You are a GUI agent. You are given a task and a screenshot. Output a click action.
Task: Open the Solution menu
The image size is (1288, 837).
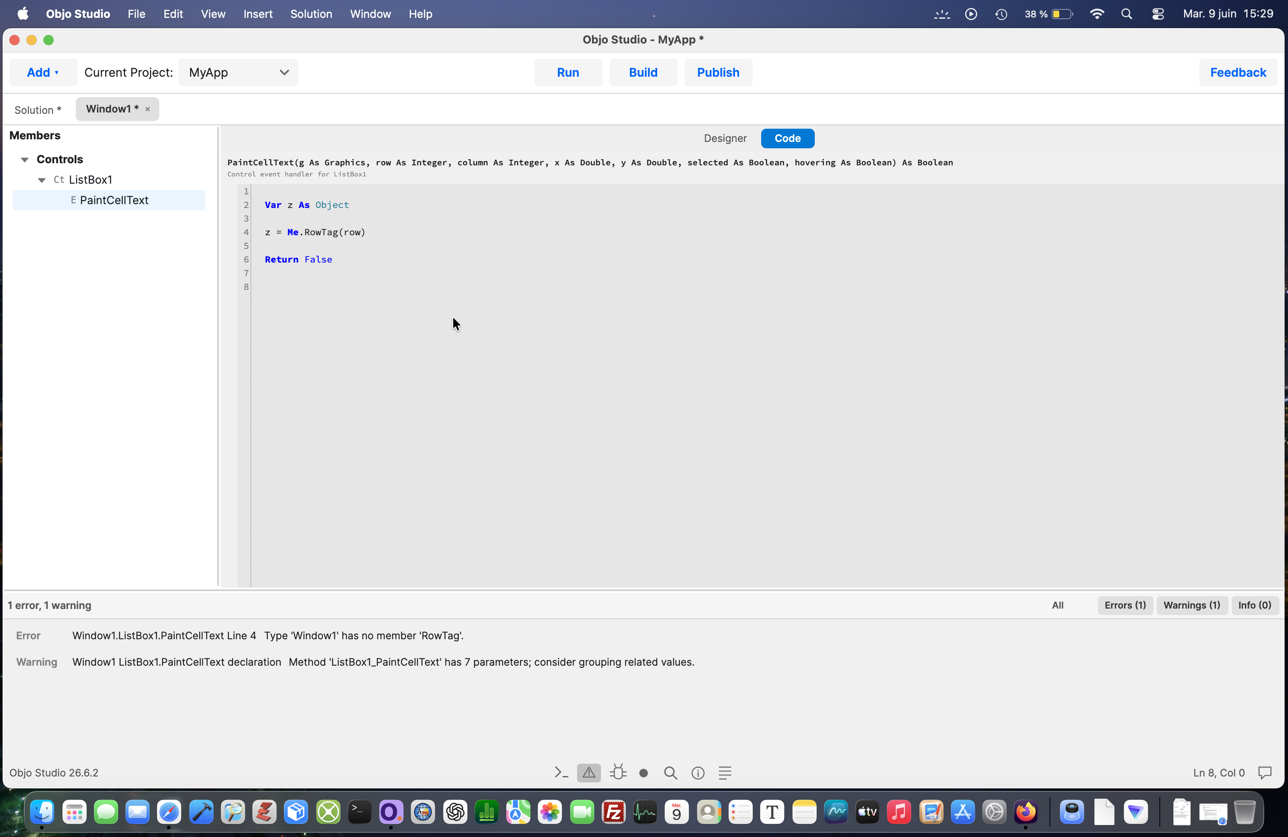coord(311,14)
